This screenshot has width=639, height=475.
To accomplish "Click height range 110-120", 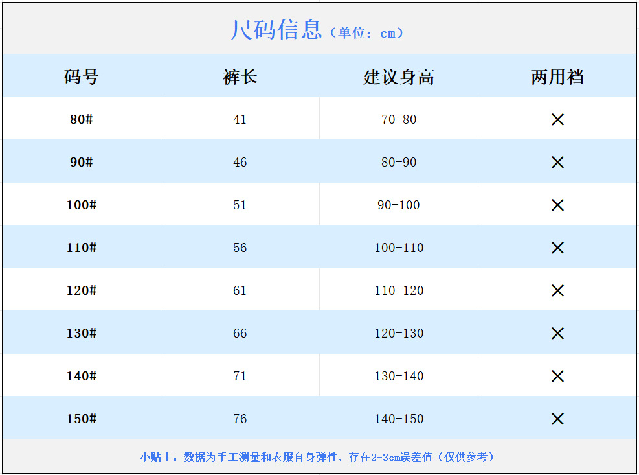I will 399,290.
